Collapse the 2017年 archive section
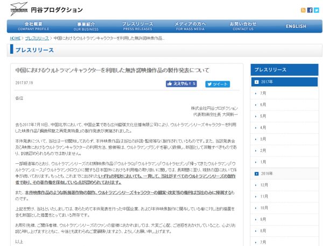Screen dimensions: 323x246 click(284, 82)
